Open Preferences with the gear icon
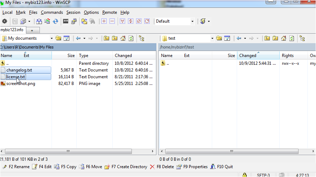 [x=5, y=21]
